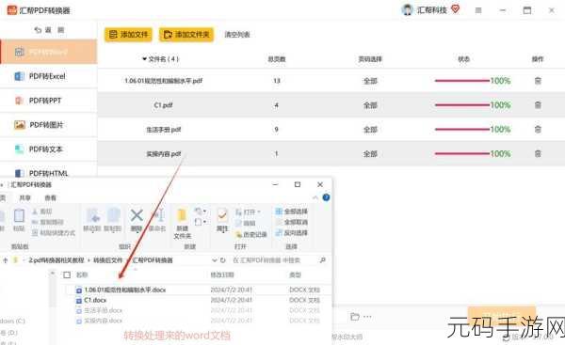Click the progress bar of the C1.pdf row
565x345 pixels.
coord(462,105)
